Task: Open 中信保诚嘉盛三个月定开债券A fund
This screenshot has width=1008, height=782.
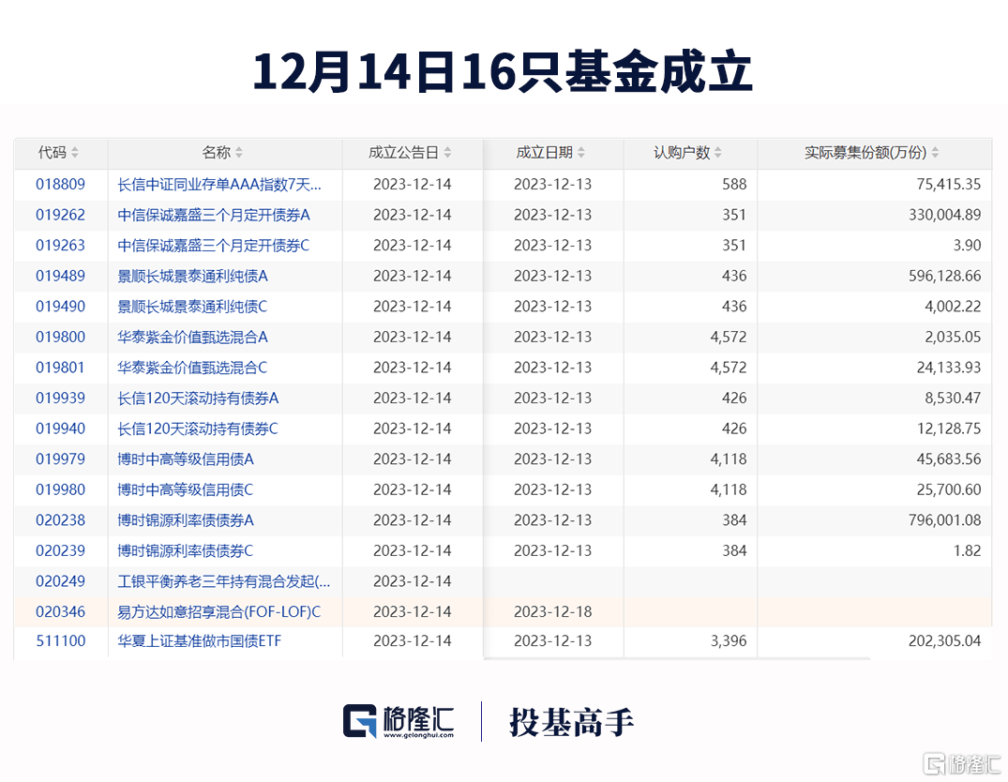Action: point(214,215)
